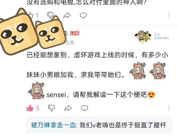178x136 pixels.
Task: Click the laughing sticker before sensei
Action: click(36, 91)
